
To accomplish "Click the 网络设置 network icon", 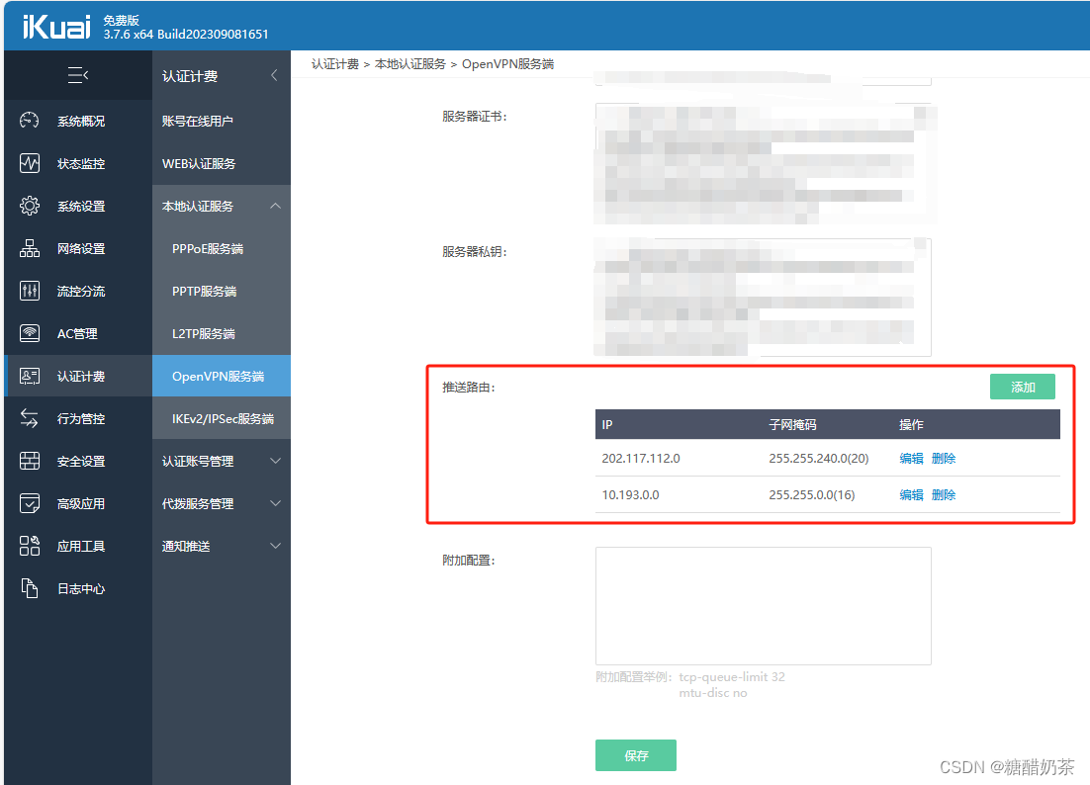I will click(30, 248).
